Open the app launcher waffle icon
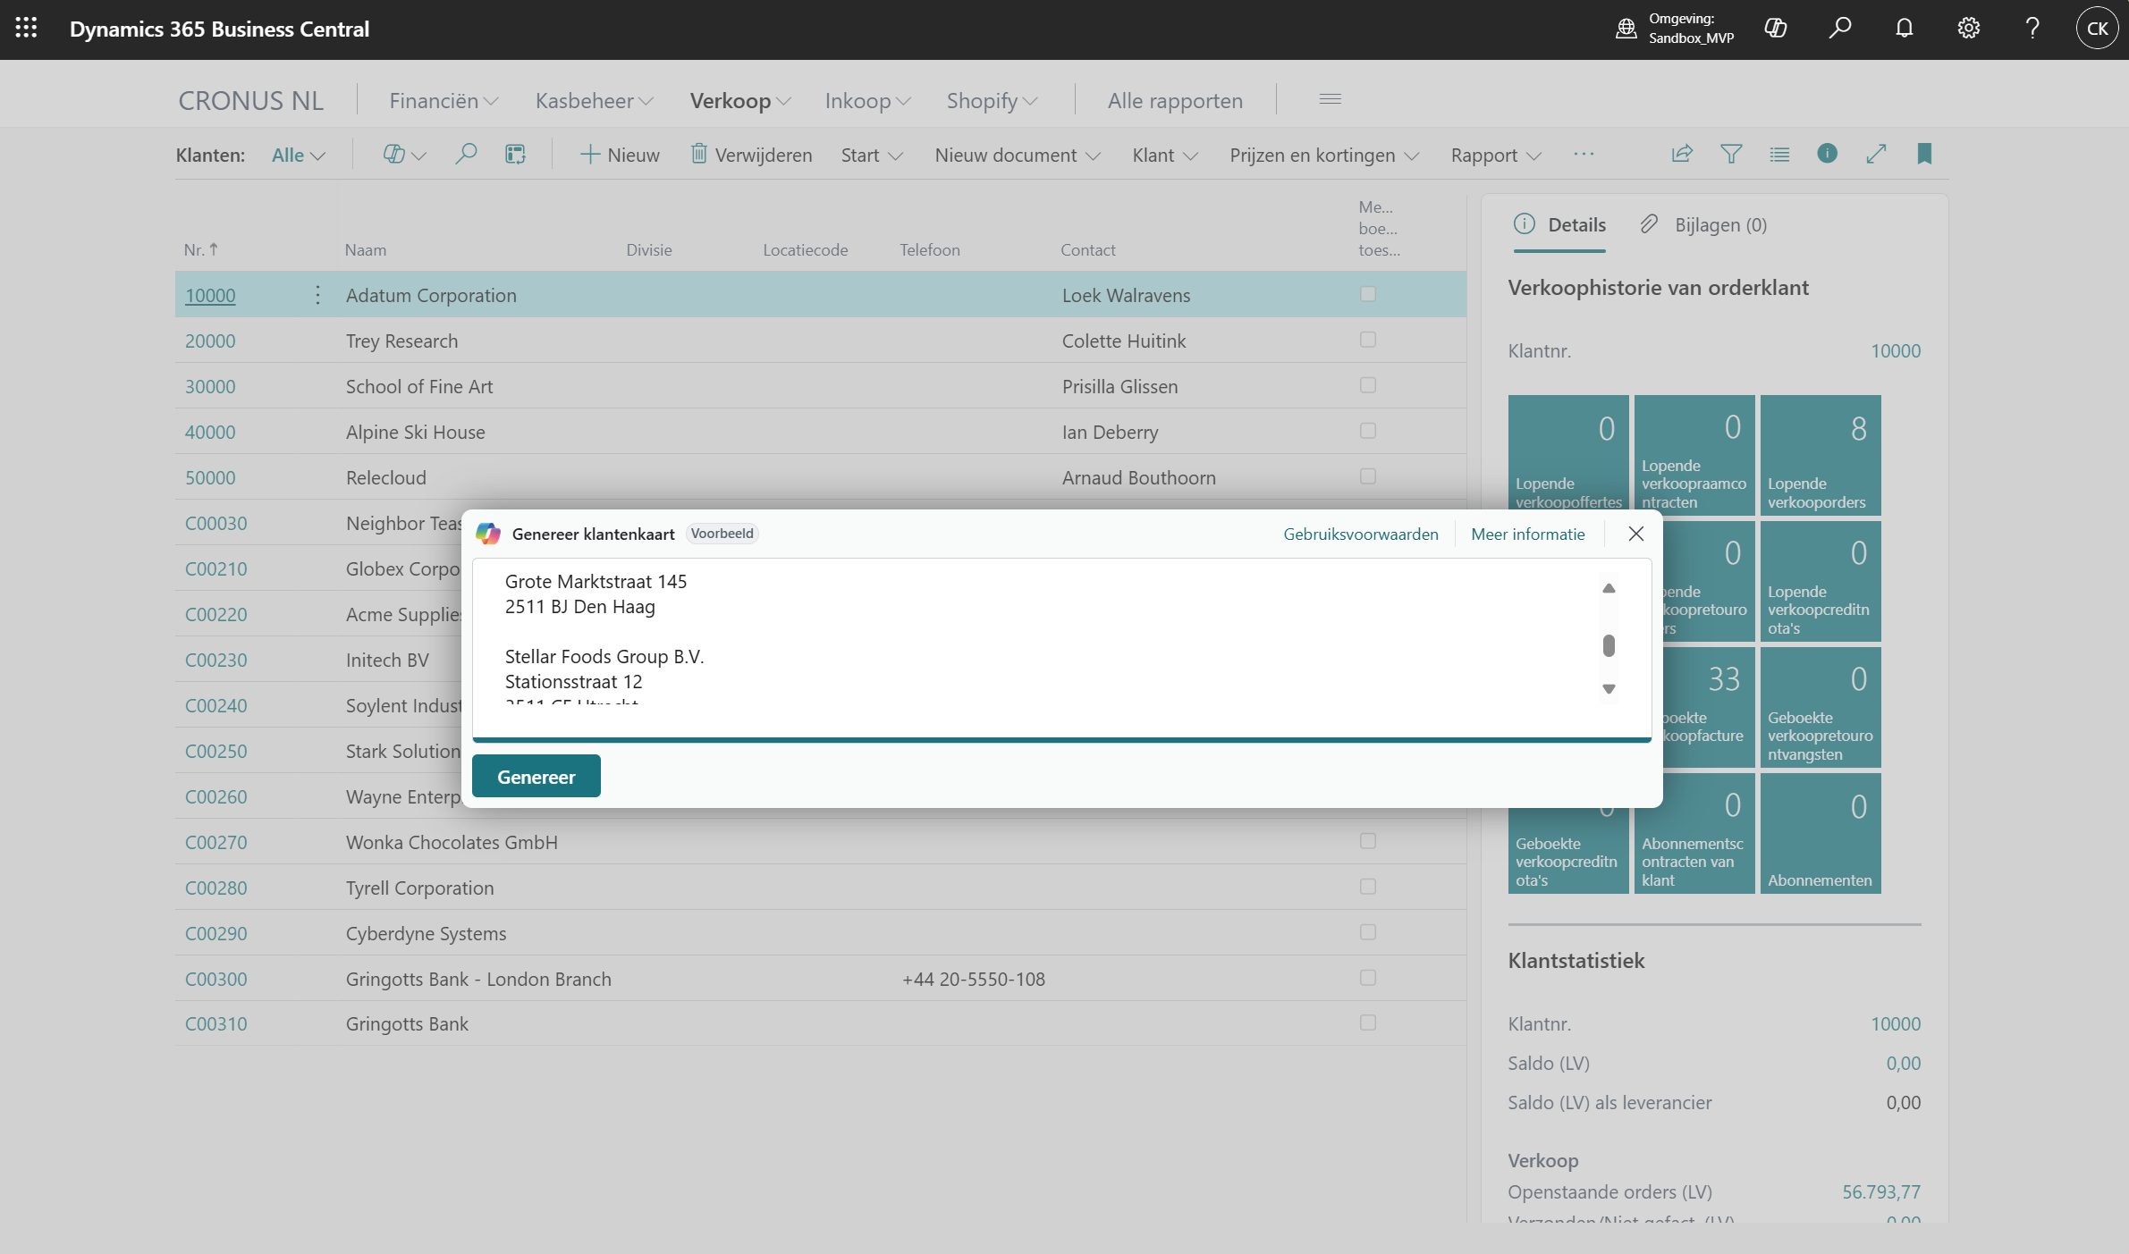The height and width of the screenshot is (1254, 2129). click(x=26, y=29)
